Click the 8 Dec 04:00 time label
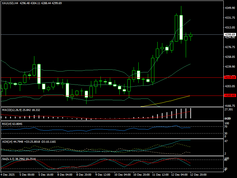The width and height of the screenshot is (237, 178). 65,175
